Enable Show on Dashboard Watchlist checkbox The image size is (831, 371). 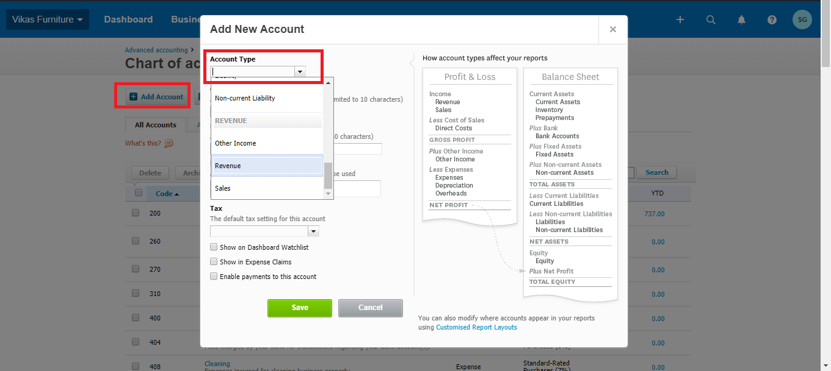[214, 247]
